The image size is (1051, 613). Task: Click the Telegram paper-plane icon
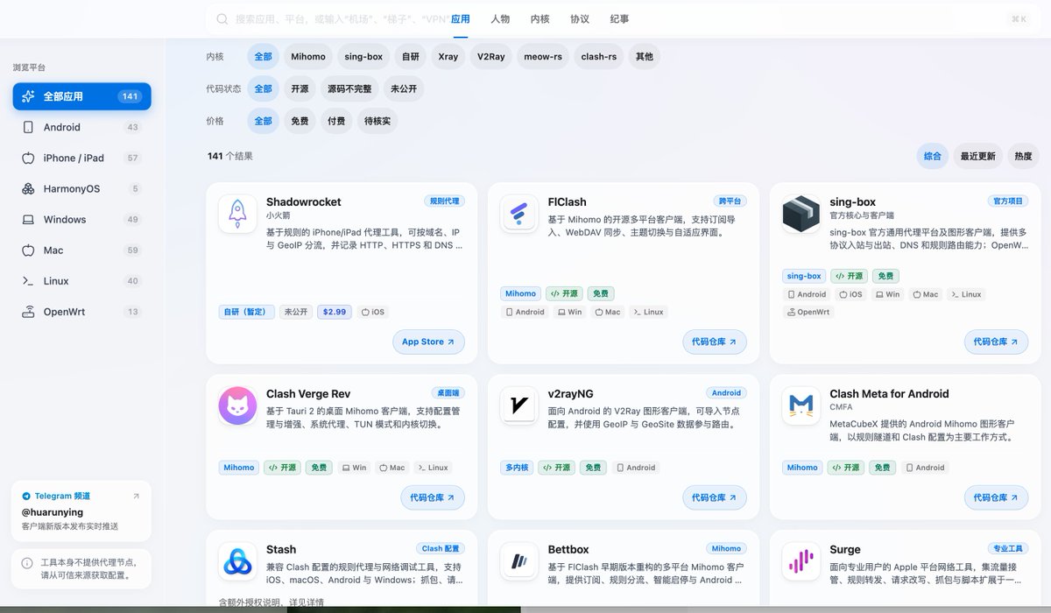(26, 496)
